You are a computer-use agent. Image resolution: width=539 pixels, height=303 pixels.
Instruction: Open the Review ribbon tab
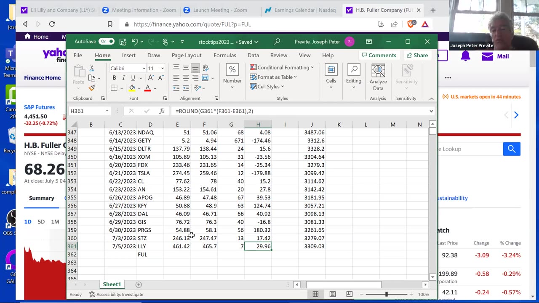[279, 55]
